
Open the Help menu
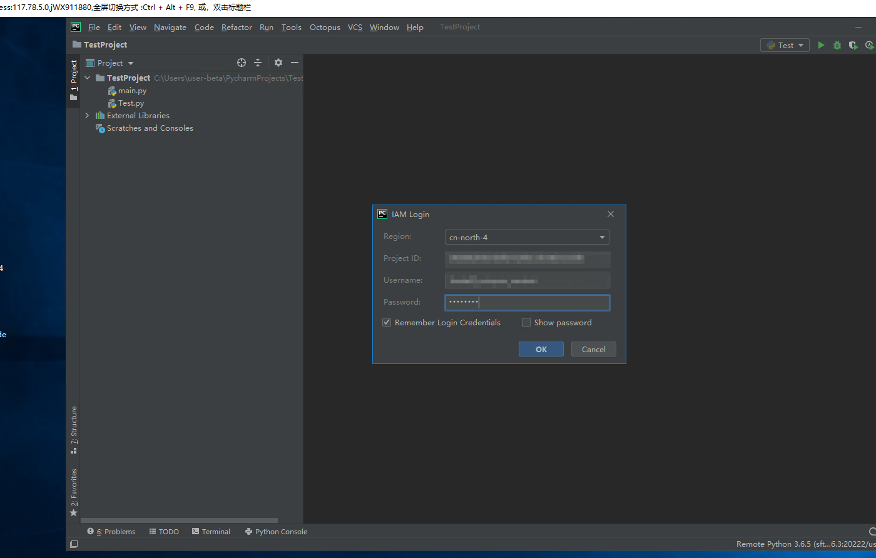coord(415,27)
